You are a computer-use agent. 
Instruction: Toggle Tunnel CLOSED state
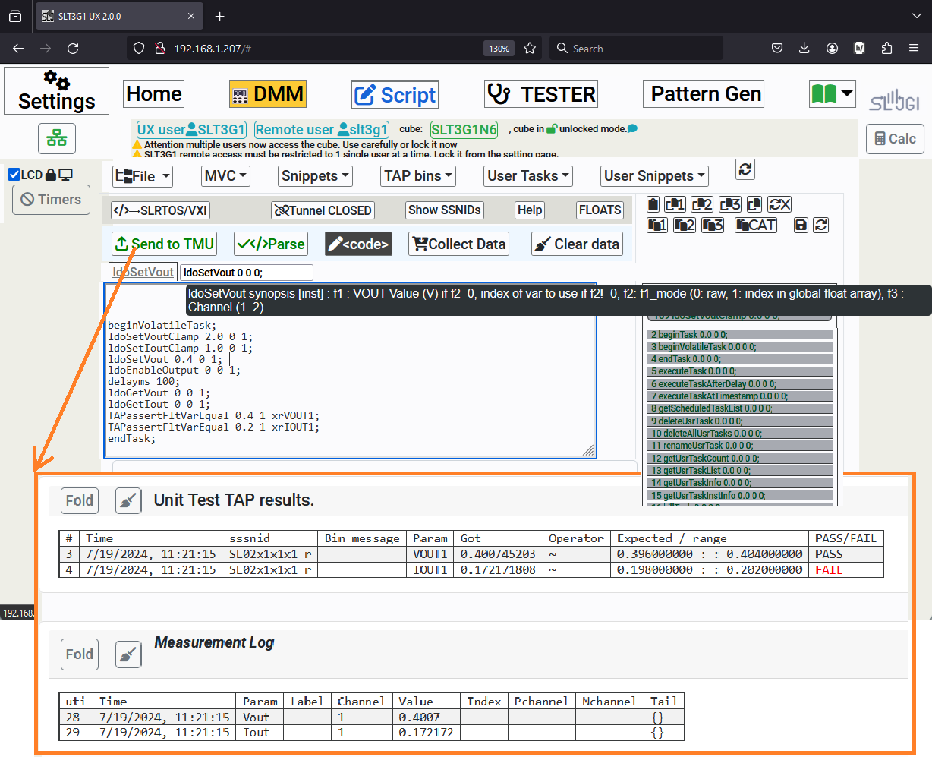click(323, 210)
